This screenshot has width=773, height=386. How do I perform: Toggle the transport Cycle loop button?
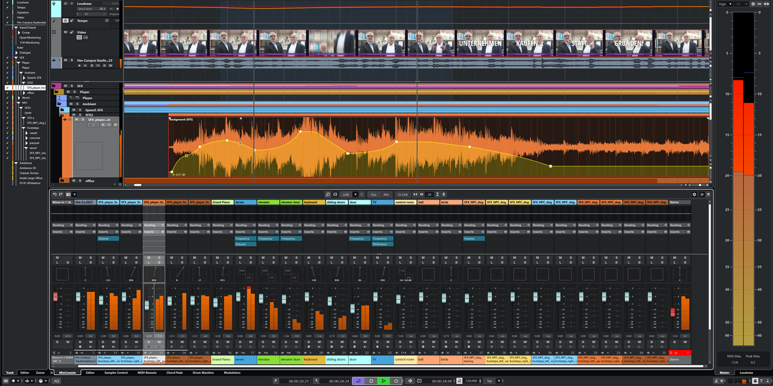[x=358, y=381]
